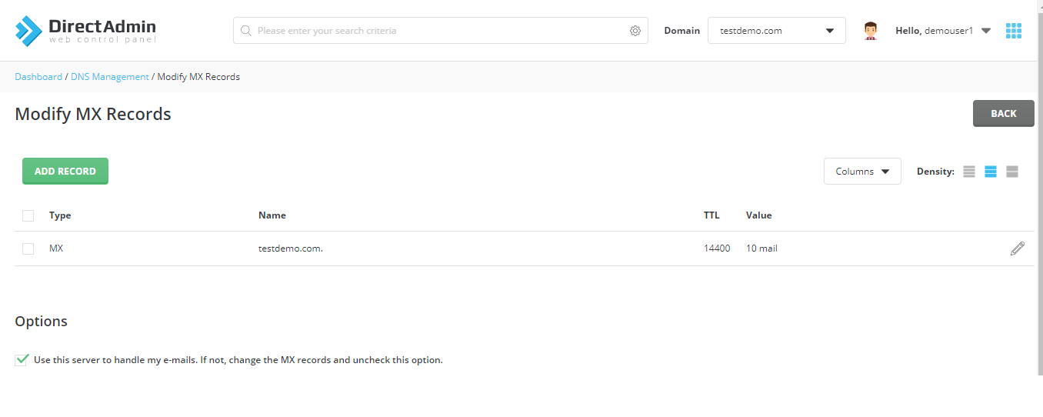1043x417 pixels.
Task: Check the select-all records checkbox
Action: pyautogui.click(x=28, y=215)
